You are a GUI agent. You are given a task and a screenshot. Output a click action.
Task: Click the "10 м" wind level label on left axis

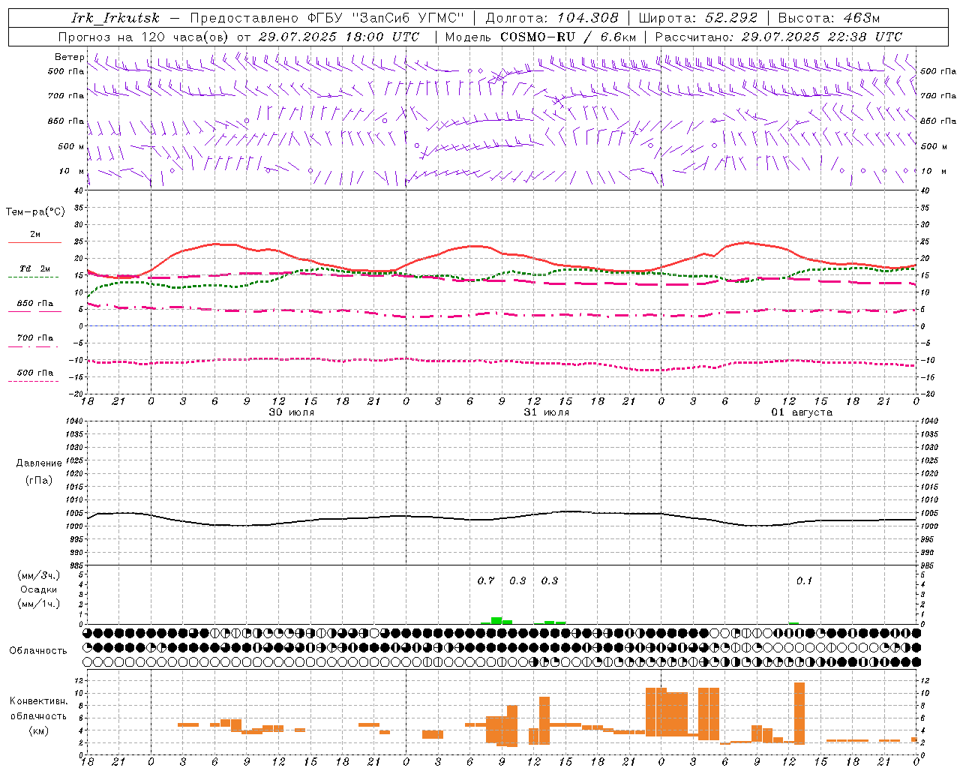pyautogui.click(x=71, y=171)
